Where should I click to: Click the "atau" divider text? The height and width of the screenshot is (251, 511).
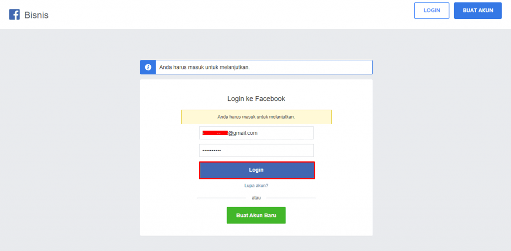click(x=256, y=198)
